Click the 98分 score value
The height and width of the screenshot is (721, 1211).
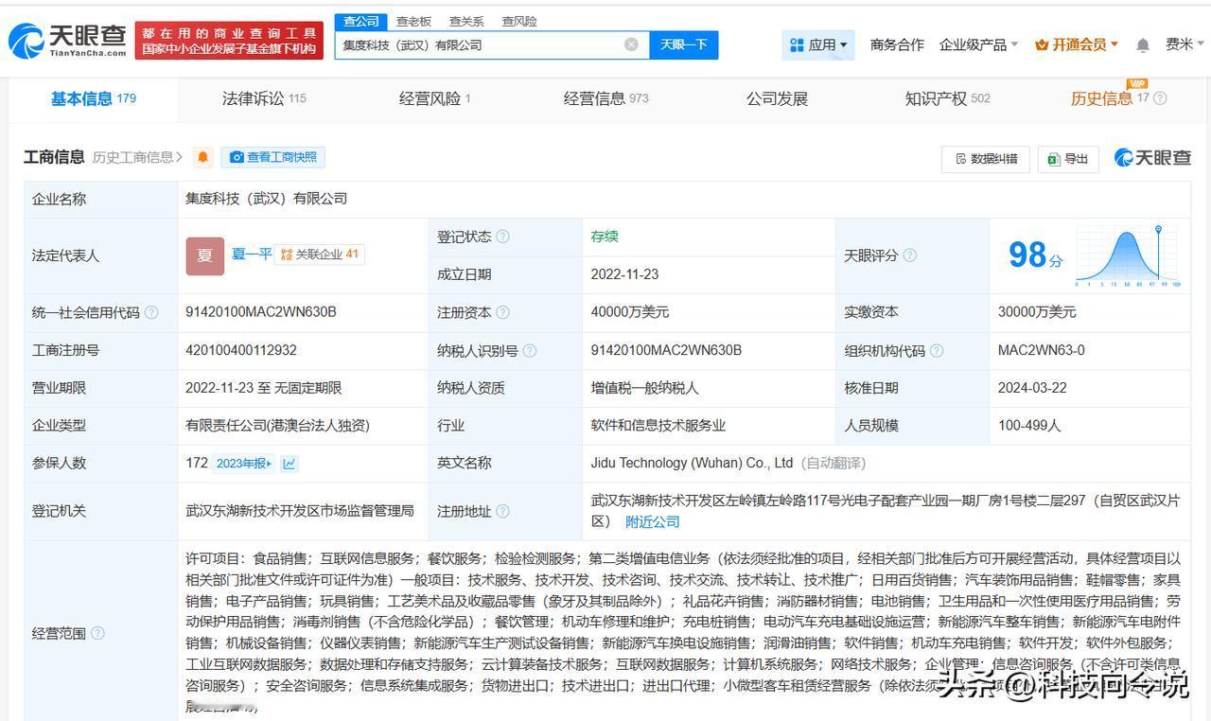(x=1035, y=255)
